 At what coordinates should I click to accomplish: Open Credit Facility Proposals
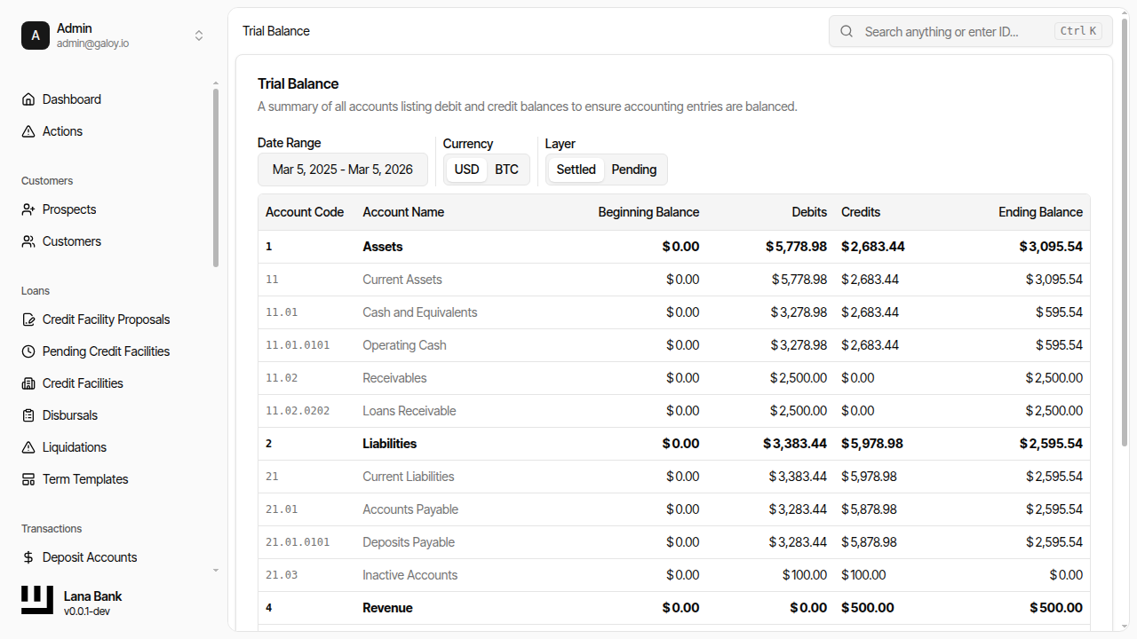[106, 319]
